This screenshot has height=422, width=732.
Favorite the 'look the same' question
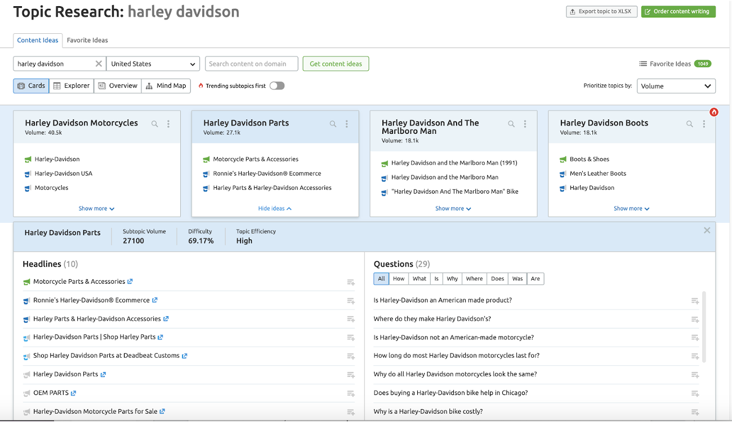pyautogui.click(x=695, y=375)
